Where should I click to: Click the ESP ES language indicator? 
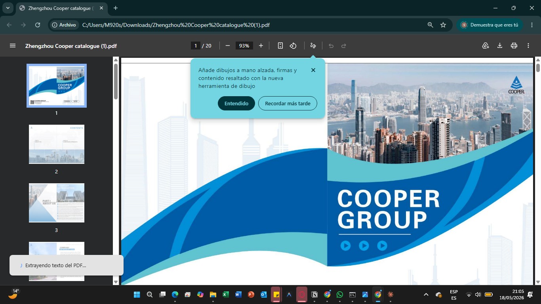click(454, 295)
